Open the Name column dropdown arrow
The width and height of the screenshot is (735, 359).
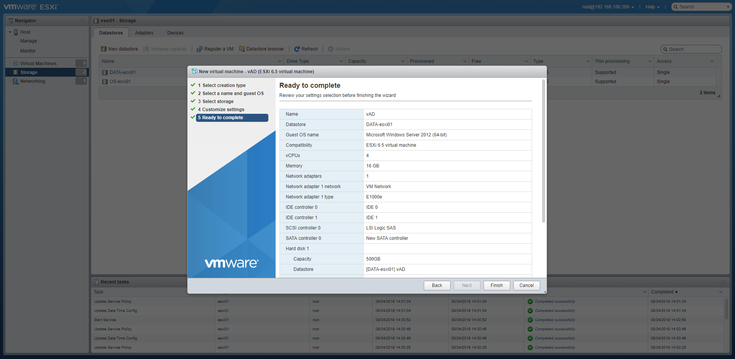click(x=279, y=61)
